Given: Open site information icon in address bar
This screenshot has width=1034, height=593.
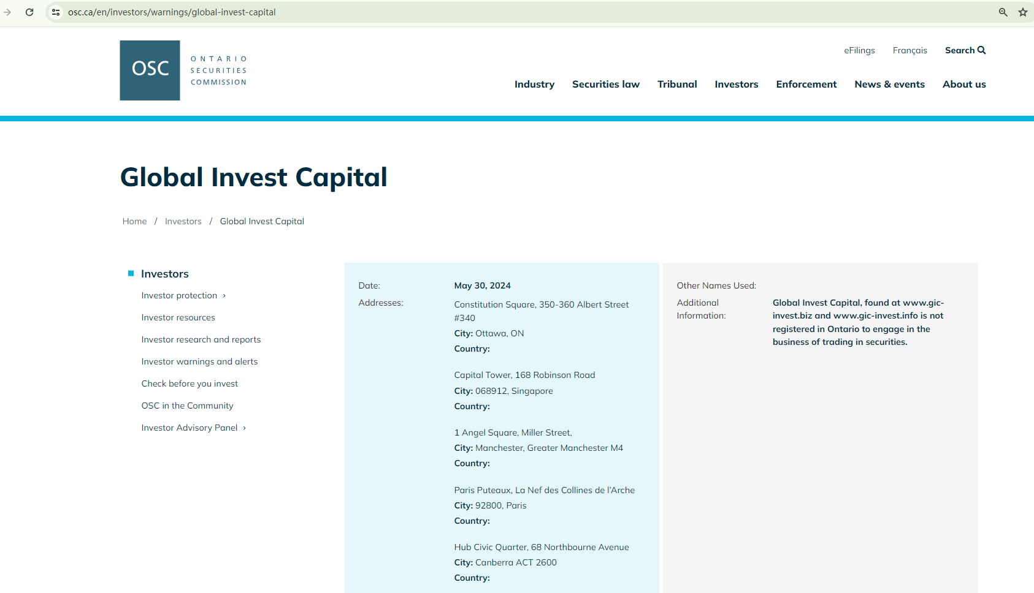Looking at the screenshot, I should pyautogui.click(x=56, y=12).
